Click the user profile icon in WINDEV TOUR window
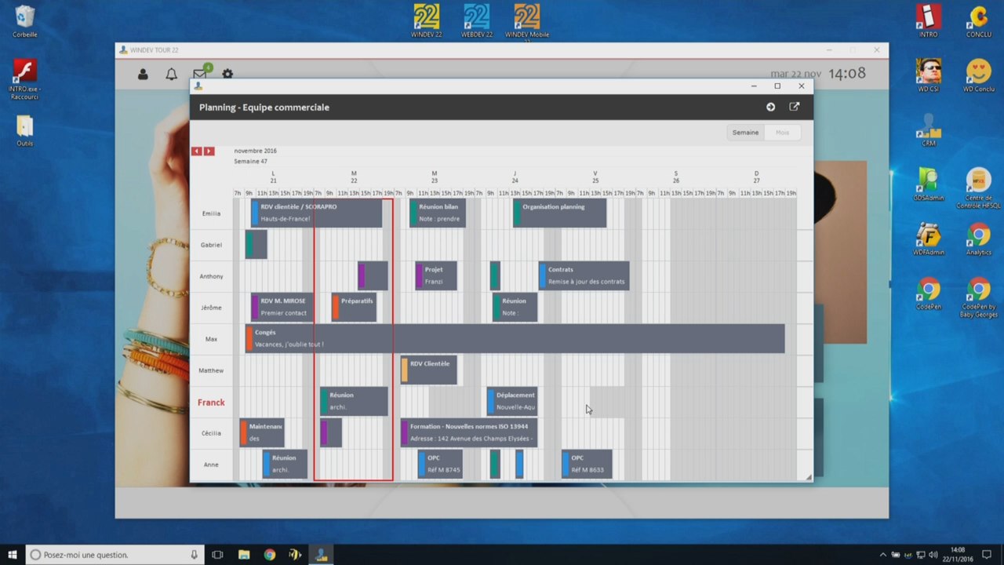Screen dimensions: 1004x565 pyautogui.click(x=143, y=74)
